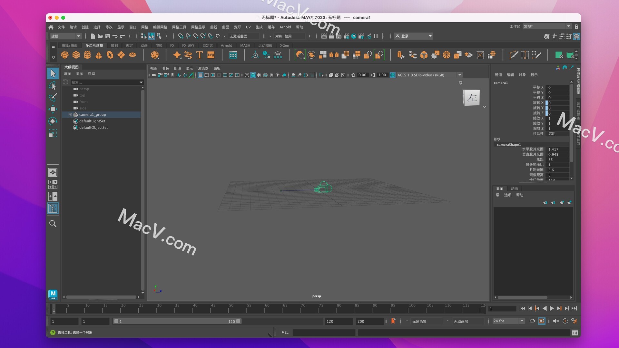619x348 pixels.
Task: Activate the Rotate tool in toolbox
Action: click(x=53, y=121)
